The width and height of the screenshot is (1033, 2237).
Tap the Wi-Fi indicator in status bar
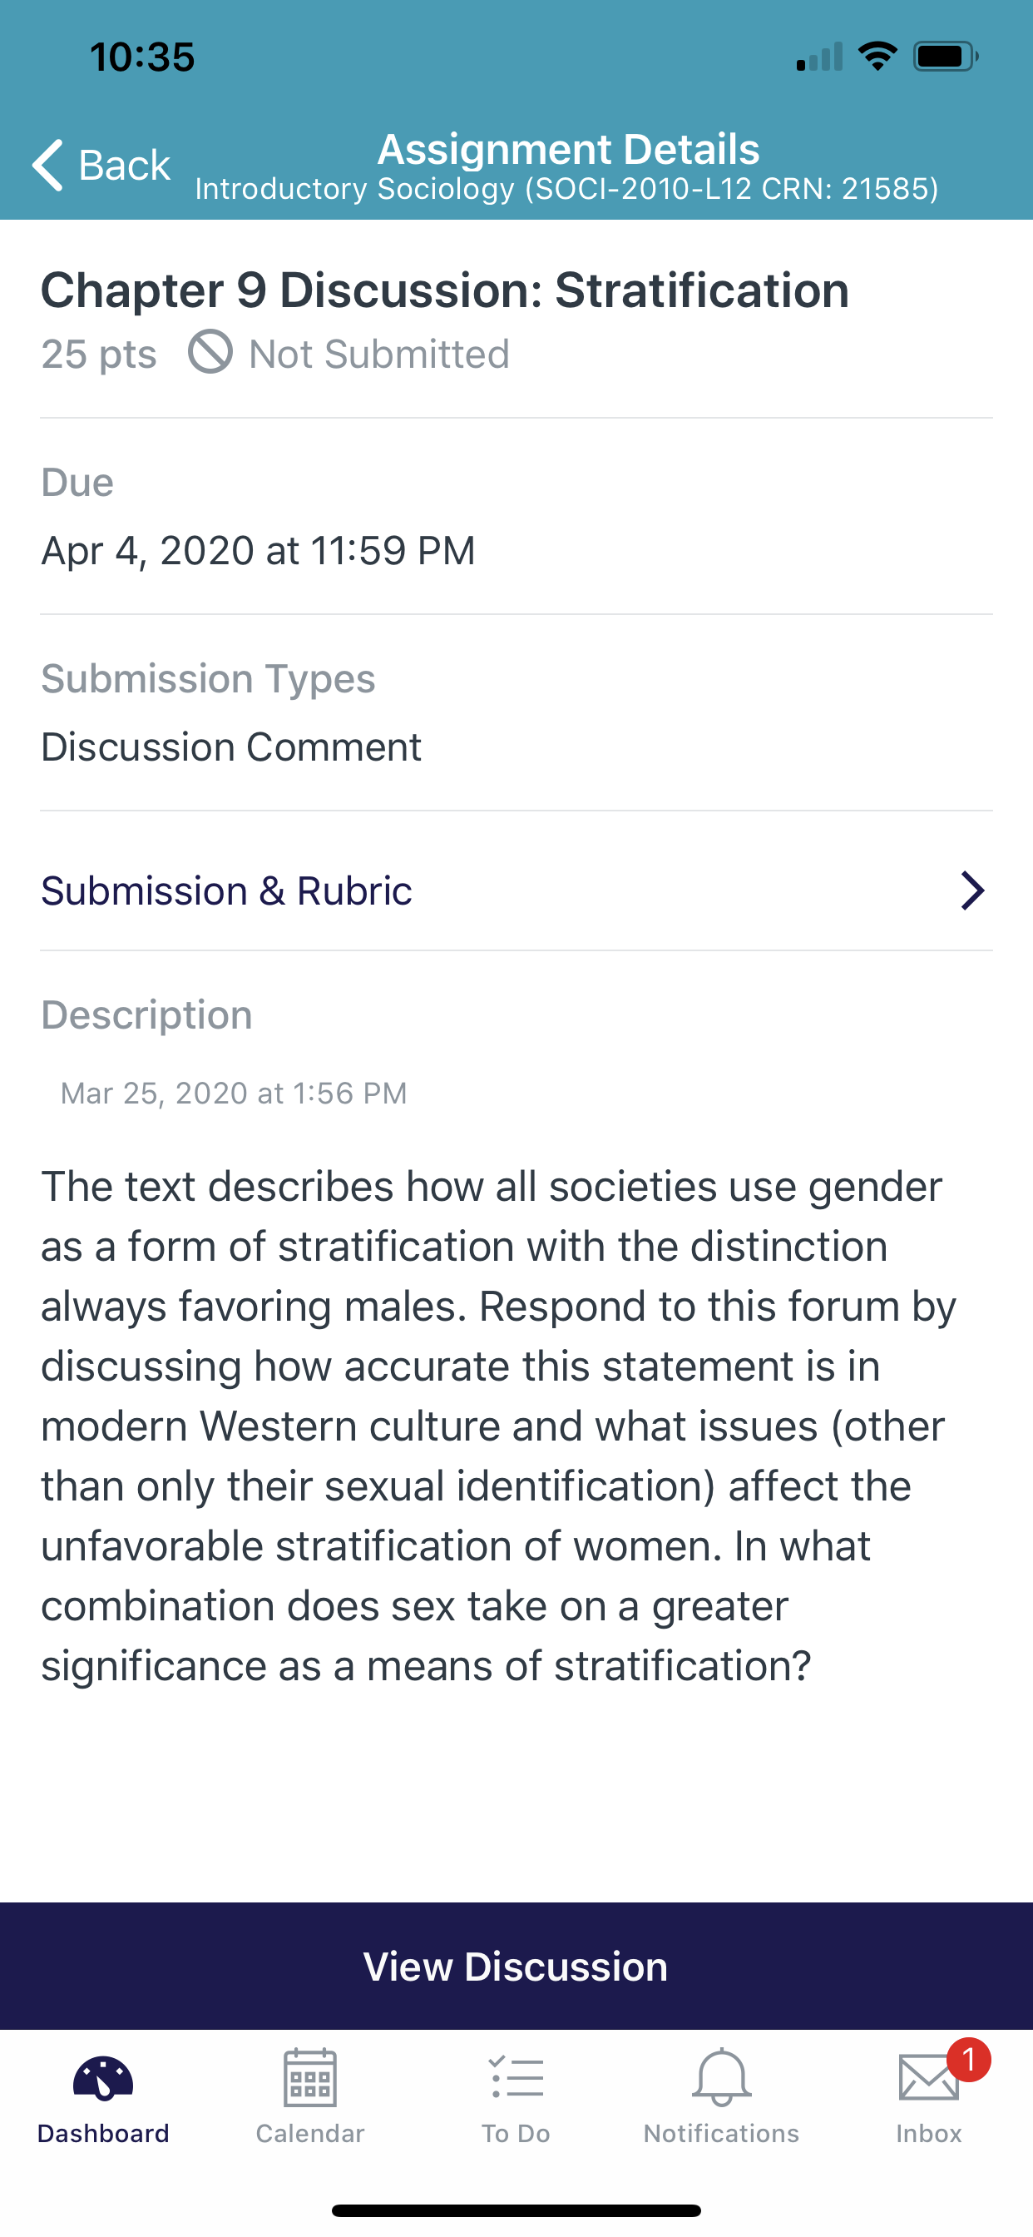tap(877, 57)
